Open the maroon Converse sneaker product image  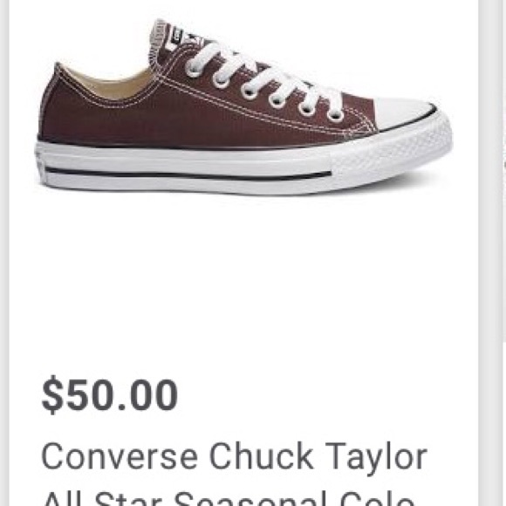[243, 108]
